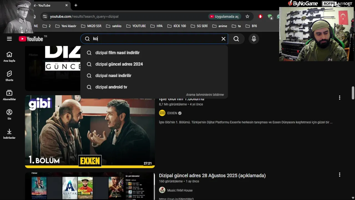Open HPA bookmark folder
Screen dimensions: 355x200
point(156,26)
